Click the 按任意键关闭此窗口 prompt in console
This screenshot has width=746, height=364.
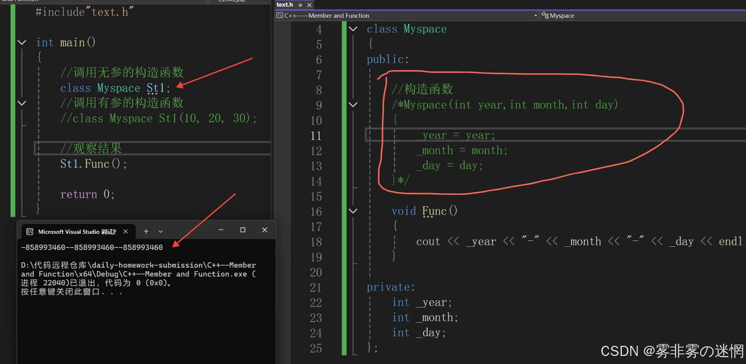72,291
